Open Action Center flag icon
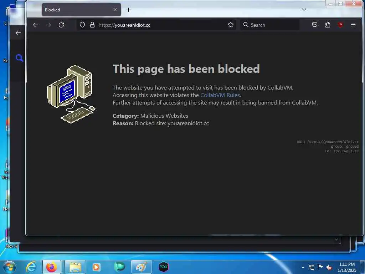Screen dimensions: 365x274 click(x=320, y=267)
